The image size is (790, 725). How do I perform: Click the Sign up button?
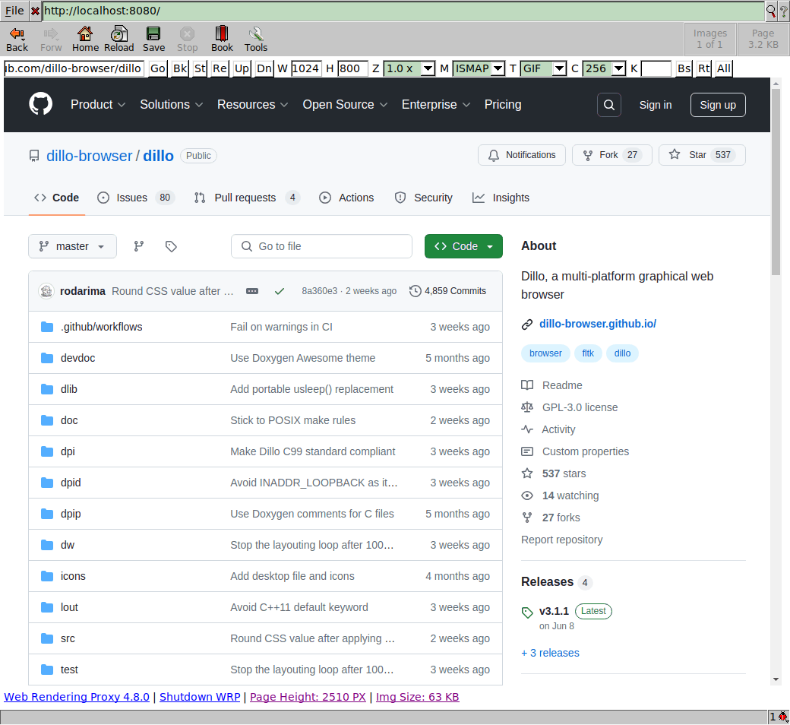pos(718,105)
